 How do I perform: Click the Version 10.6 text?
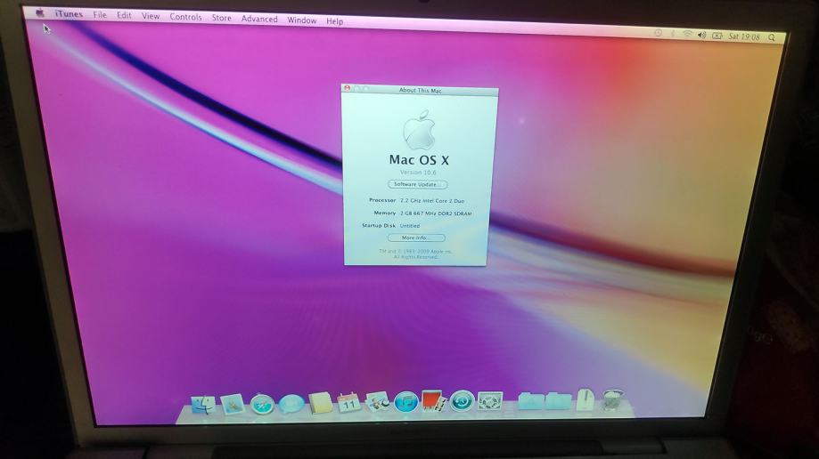click(418, 173)
